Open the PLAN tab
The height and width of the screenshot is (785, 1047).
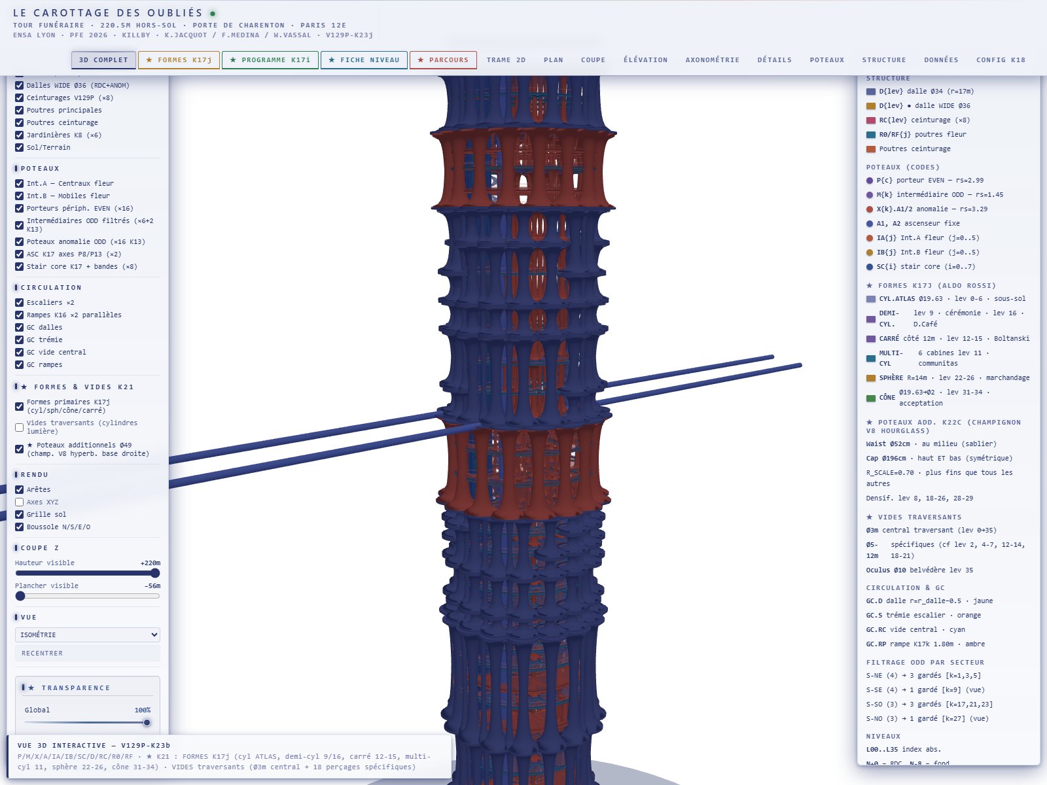[554, 60]
